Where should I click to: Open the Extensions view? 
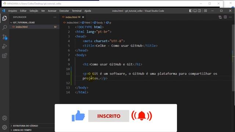click(4, 56)
